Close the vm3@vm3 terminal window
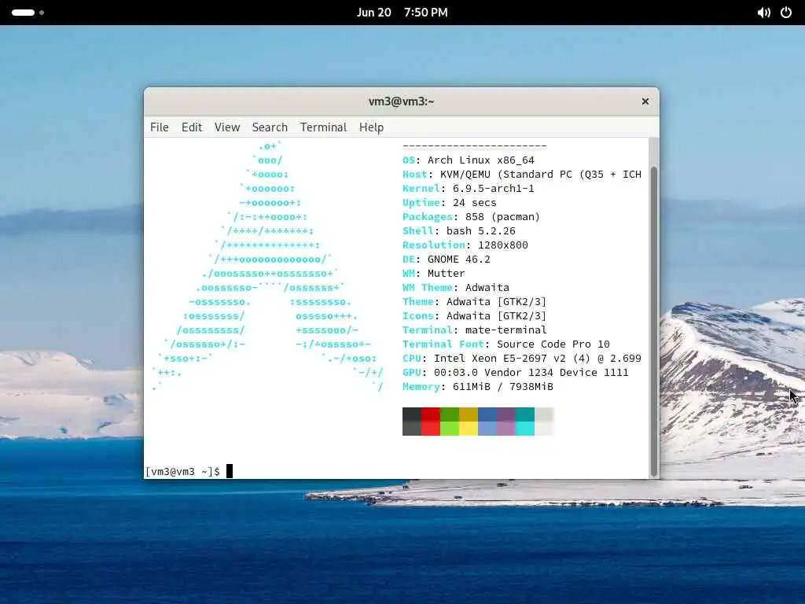 pyautogui.click(x=645, y=101)
